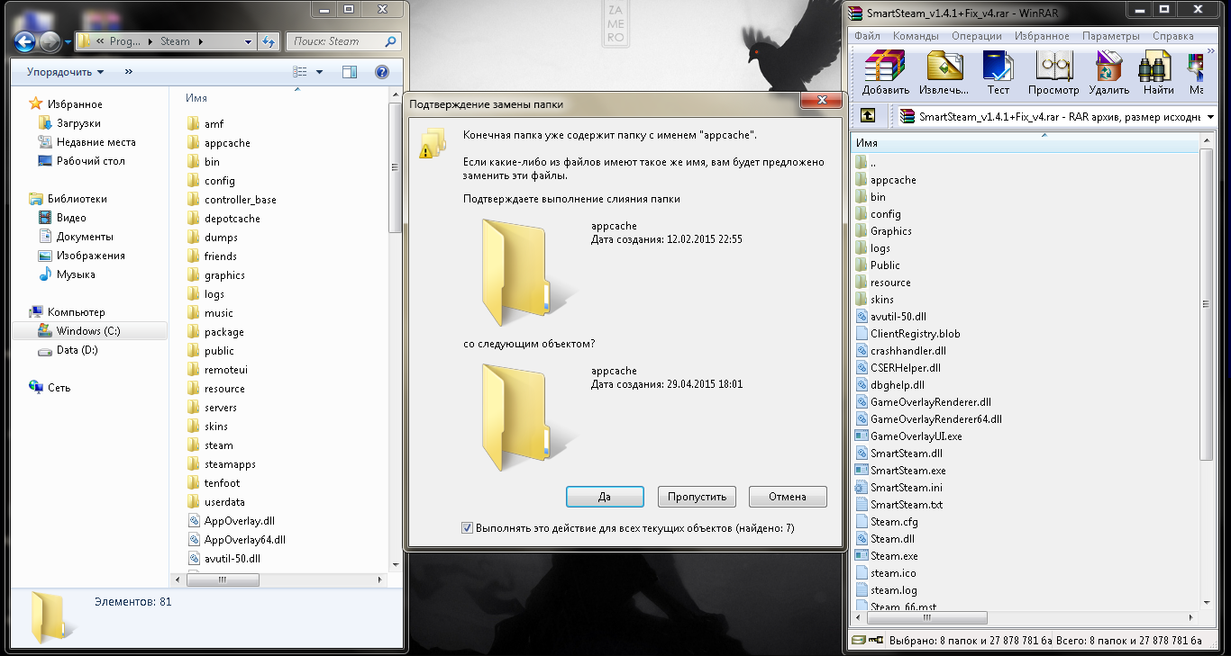Expand Explorer toolbar overflow chevron
Image resolution: width=1231 pixels, height=656 pixels.
pyautogui.click(x=128, y=72)
